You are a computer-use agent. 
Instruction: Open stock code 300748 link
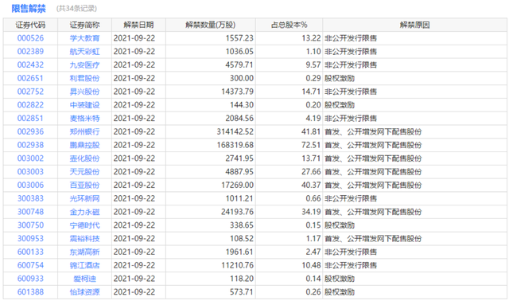pyautogui.click(x=30, y=212)
